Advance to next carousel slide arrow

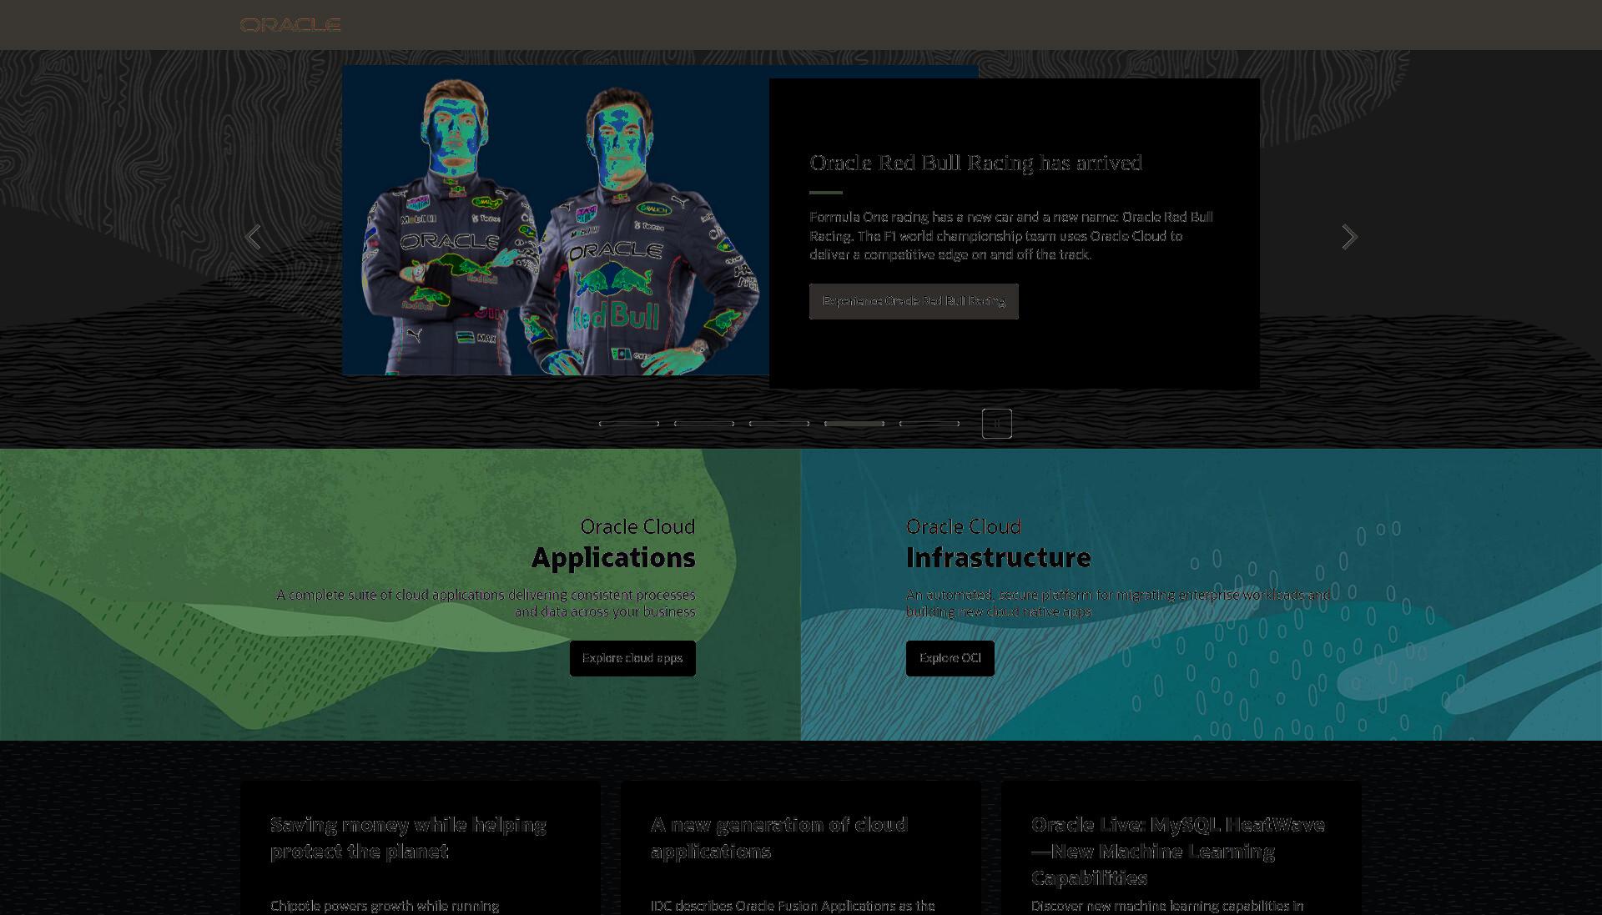coord(1349,237)
